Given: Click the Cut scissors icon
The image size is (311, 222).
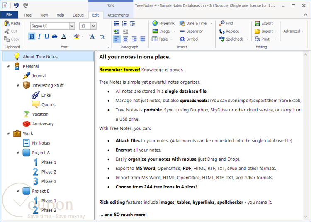Looking at the screenshot, I should tap(7, 31).
